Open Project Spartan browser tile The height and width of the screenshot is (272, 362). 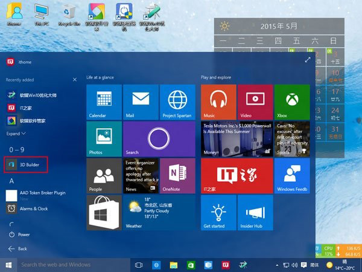(x=177, y=102)
